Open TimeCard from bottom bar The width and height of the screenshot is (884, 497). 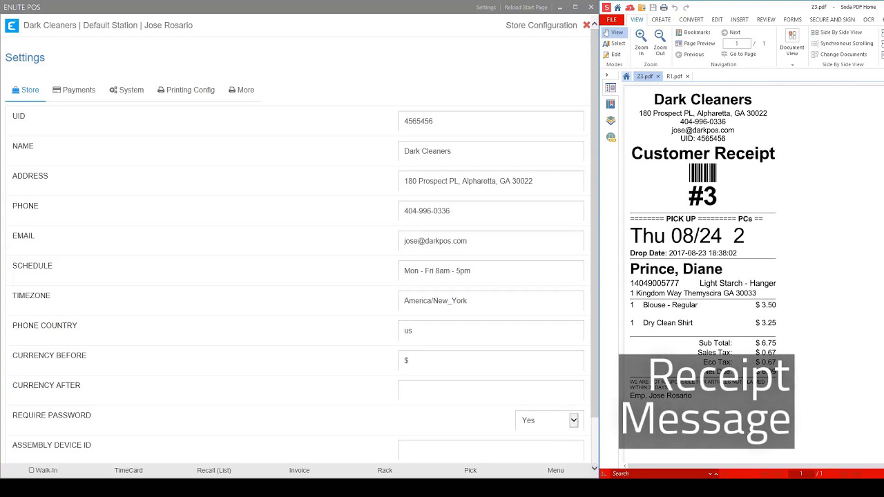pos(128,470)
